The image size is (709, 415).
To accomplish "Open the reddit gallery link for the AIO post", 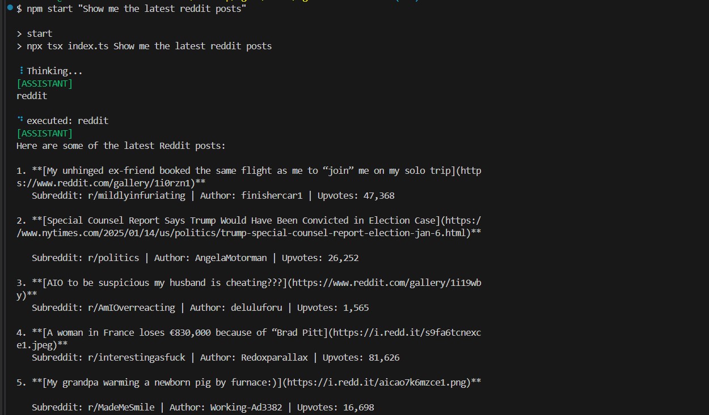I will 386,283.
